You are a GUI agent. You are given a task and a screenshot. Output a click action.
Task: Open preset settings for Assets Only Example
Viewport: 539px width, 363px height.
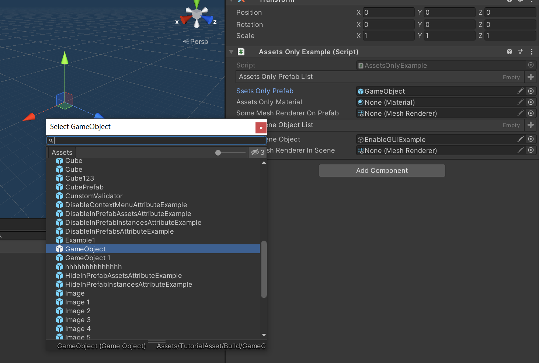coord(521,52)
